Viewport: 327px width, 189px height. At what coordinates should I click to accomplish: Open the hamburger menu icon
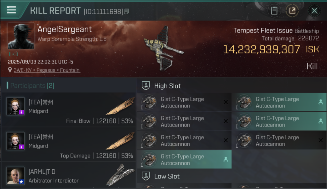click(x=11, y=10)
